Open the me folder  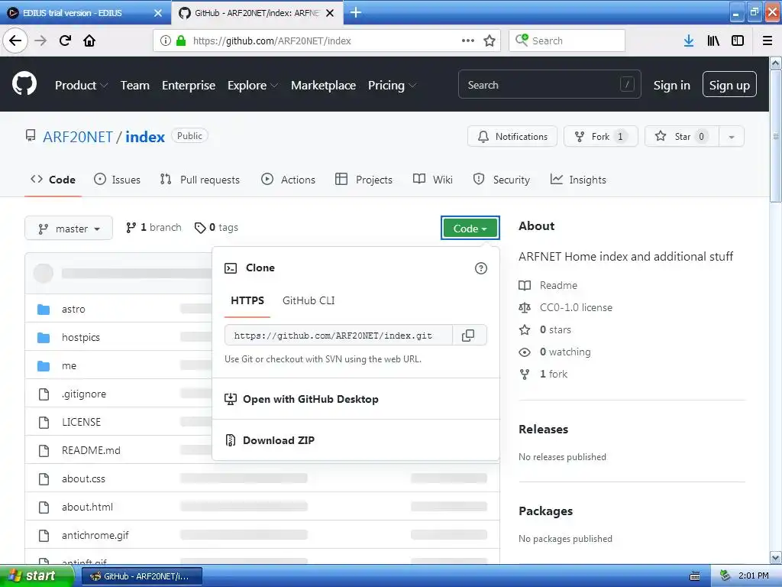(x=69, y=366)
